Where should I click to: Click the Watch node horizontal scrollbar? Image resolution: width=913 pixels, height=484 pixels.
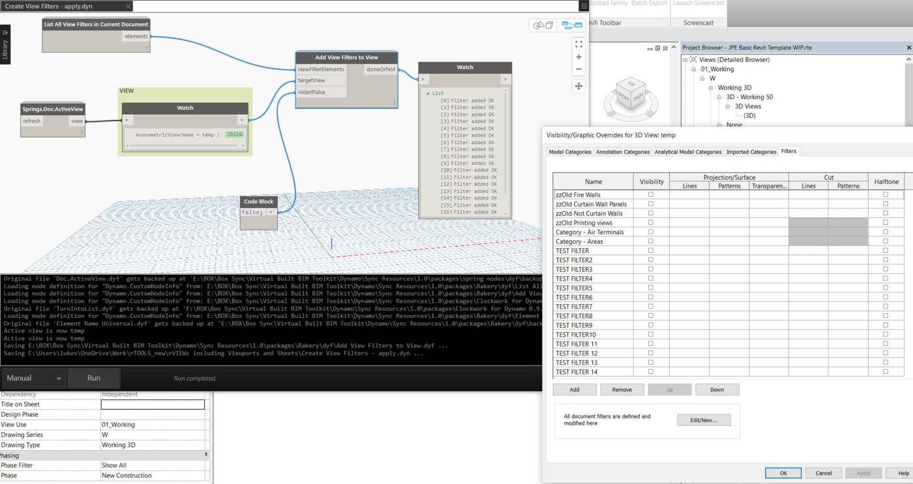[185, 146]
